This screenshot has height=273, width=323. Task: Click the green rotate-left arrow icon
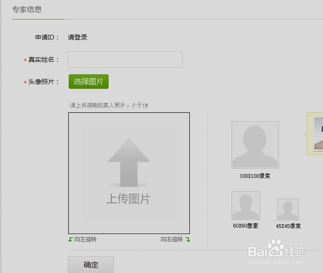(x=70, y=240)
